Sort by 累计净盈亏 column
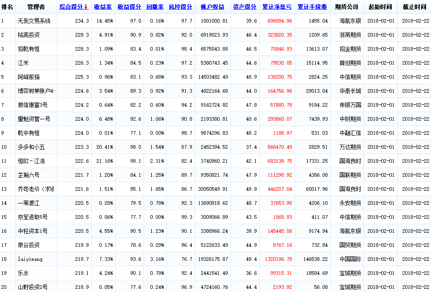The width and height of the screenshot is (431, 292). (276, 7)
